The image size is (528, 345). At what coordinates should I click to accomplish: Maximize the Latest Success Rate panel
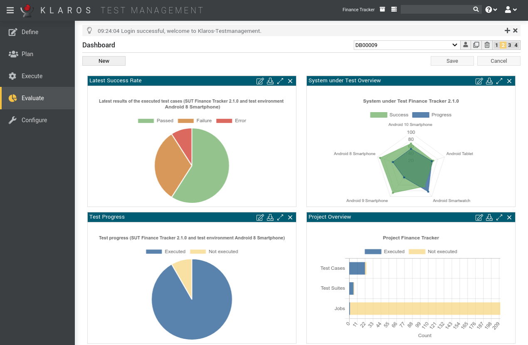point(280,81)
